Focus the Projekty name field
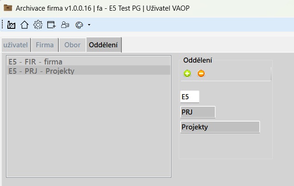Screen dimensions: 294x186 point(219,127)
